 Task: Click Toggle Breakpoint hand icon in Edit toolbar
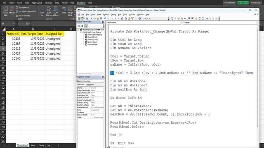[196, 18]
